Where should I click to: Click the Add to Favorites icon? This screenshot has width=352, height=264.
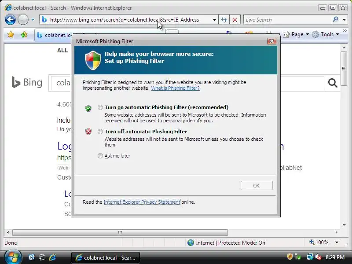click(24, 34)
